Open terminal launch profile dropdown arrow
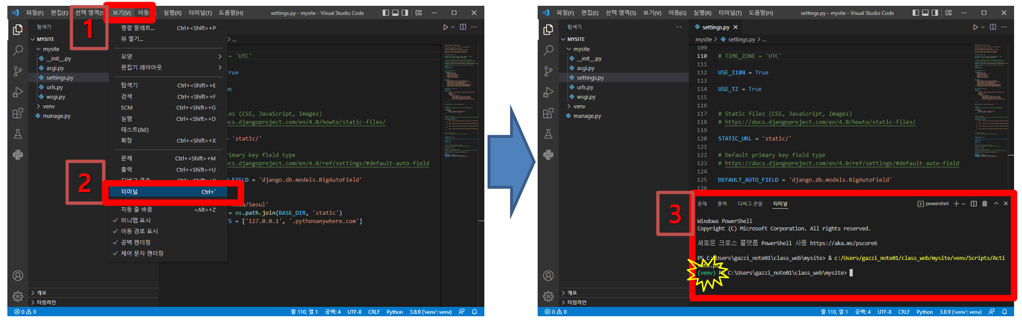The width and height of the screenshot is (1022, 322). 963,204
